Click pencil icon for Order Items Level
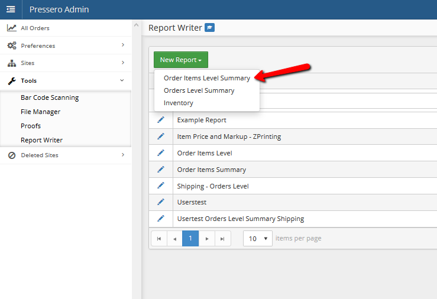437x299 pixels. pos(161,153)
